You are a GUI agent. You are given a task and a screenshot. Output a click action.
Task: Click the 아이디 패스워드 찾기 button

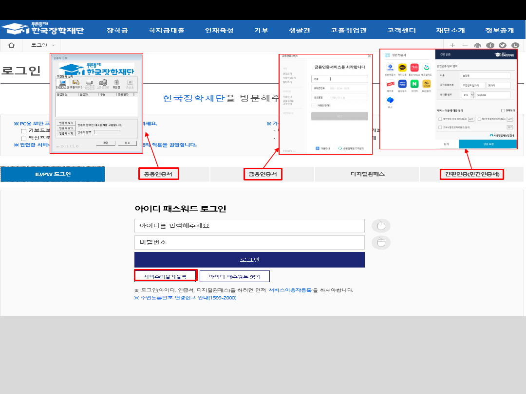tap(235, 276)
